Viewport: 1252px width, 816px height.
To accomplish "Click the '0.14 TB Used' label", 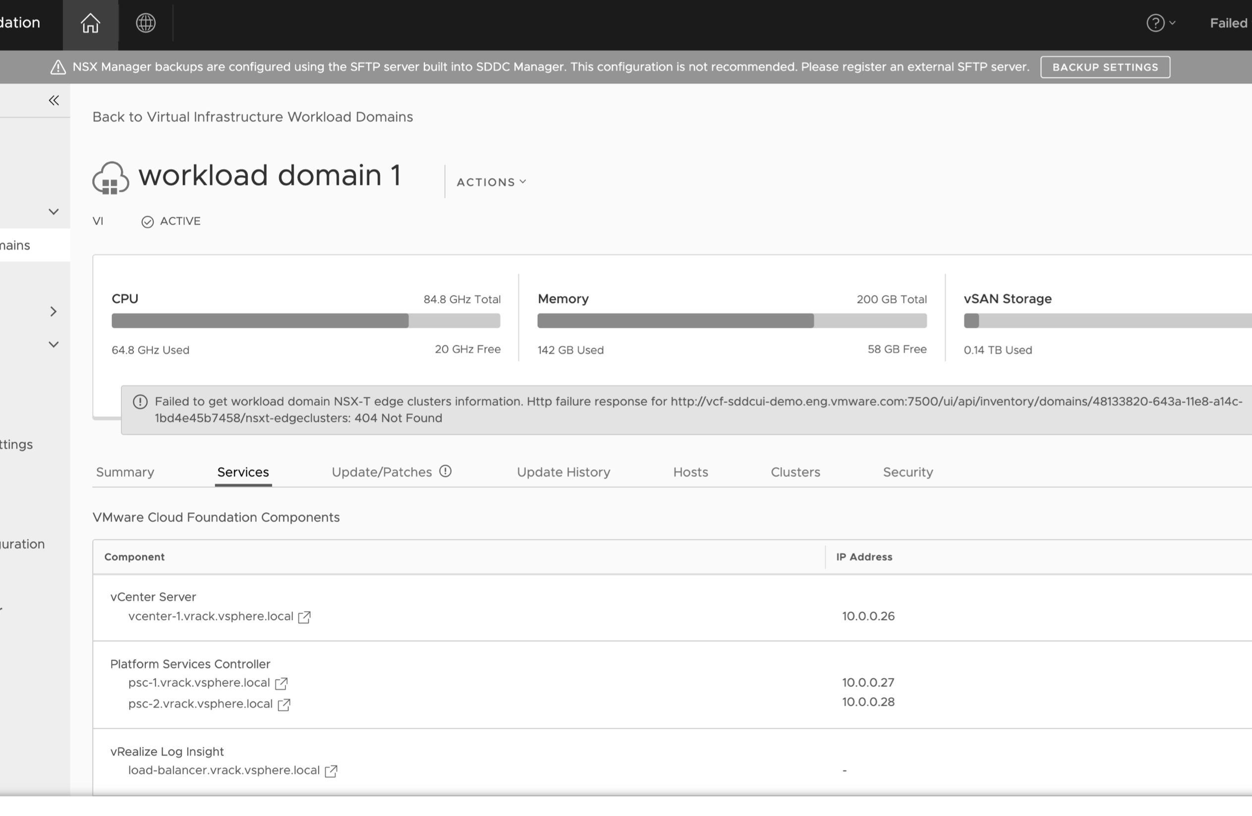I will tap(998, 350).
